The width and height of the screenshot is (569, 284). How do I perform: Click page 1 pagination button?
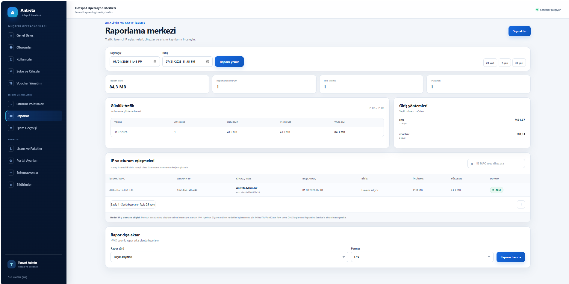pos(521,205)
